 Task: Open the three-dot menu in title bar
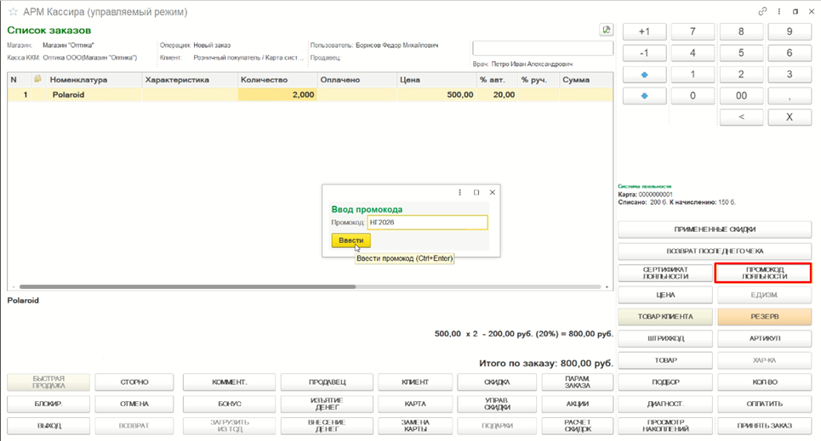tap(779, 12)
